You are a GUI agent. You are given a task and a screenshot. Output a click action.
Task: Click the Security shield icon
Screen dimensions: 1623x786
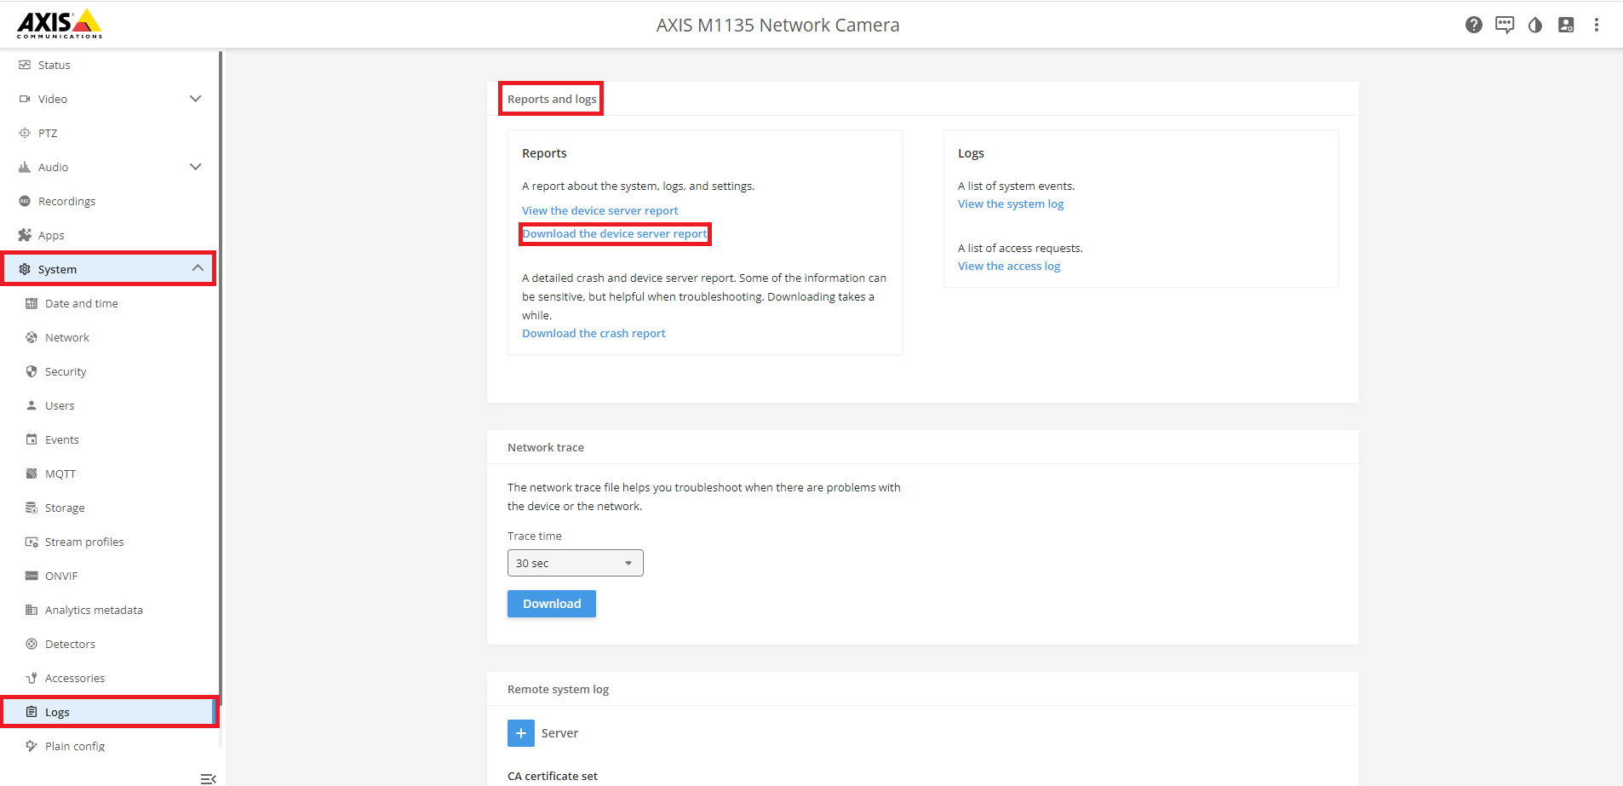tap(32, 371)
